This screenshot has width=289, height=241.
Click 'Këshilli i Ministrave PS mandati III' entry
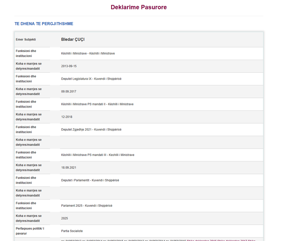(98, 155)
